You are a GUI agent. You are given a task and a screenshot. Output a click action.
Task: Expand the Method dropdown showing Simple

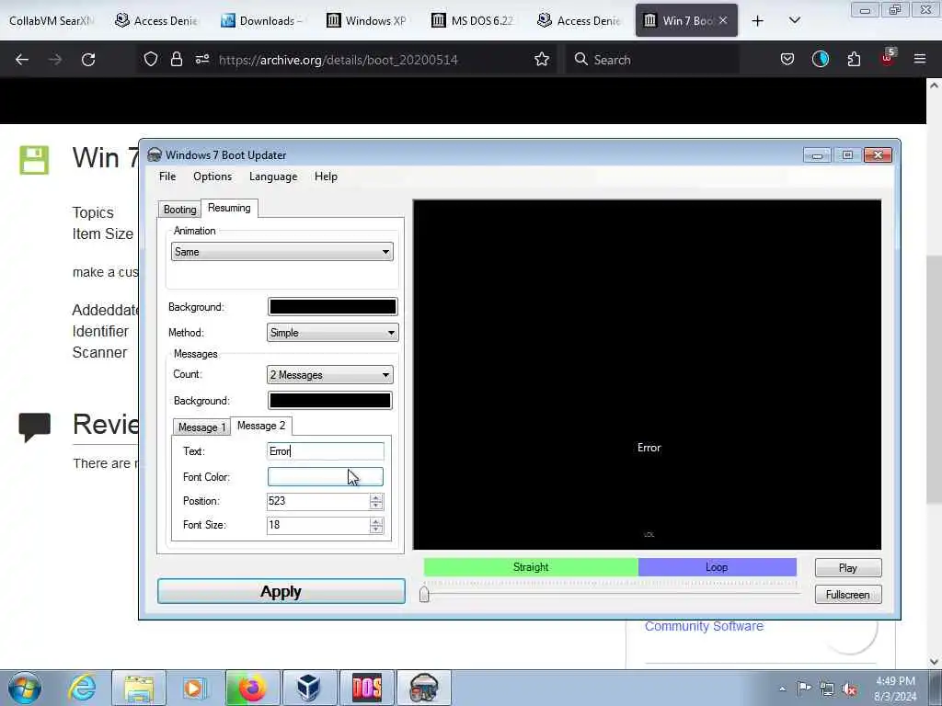332,333
